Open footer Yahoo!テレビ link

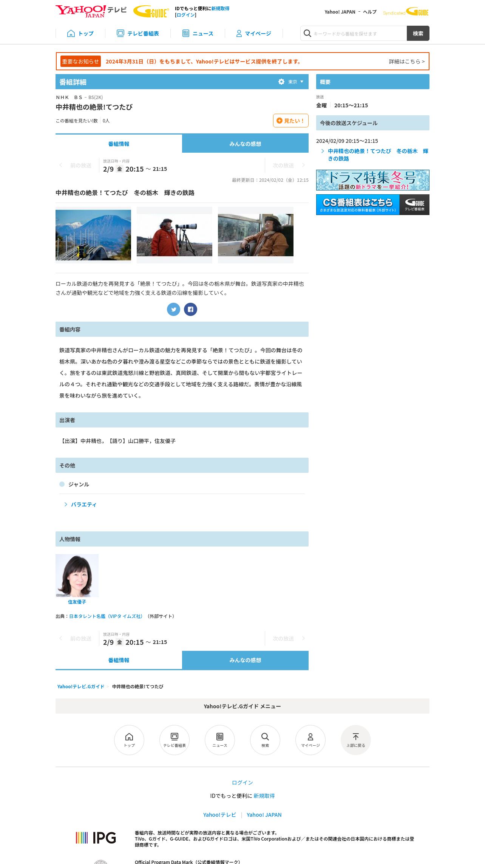[219, 815]
